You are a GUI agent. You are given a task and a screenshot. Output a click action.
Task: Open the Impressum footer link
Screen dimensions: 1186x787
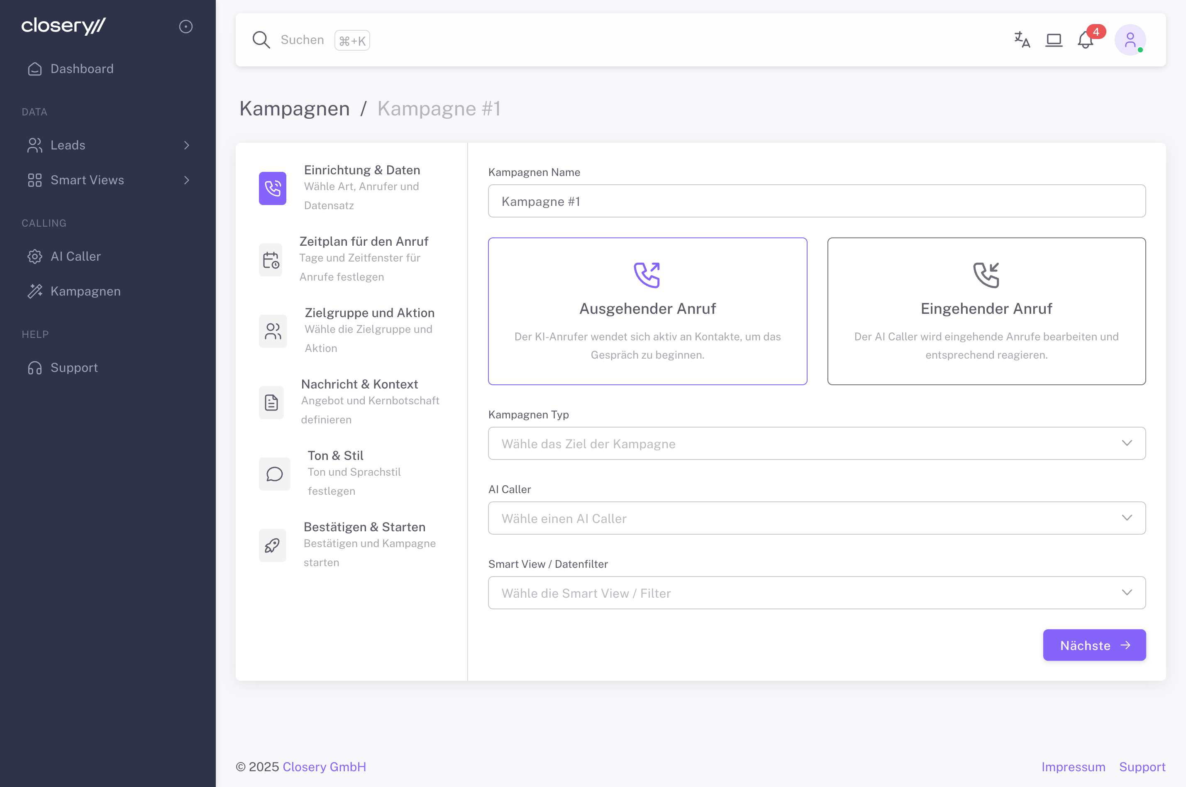tap(1073, 766)
